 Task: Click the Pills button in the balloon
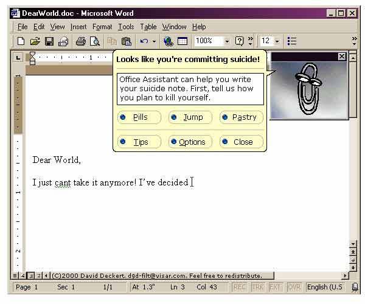pos(139,117)
